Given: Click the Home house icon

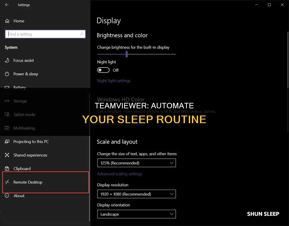Looking at the screenshot, I should [x=7, y=21].
